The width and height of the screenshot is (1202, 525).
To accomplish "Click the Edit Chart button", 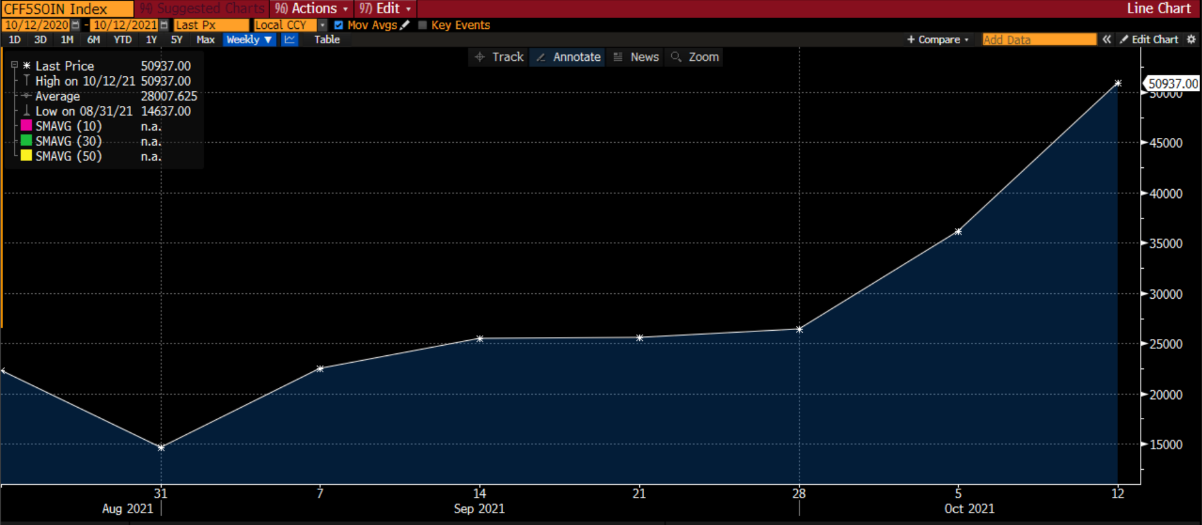I will pyautogui.click(x=1149, y=39).
